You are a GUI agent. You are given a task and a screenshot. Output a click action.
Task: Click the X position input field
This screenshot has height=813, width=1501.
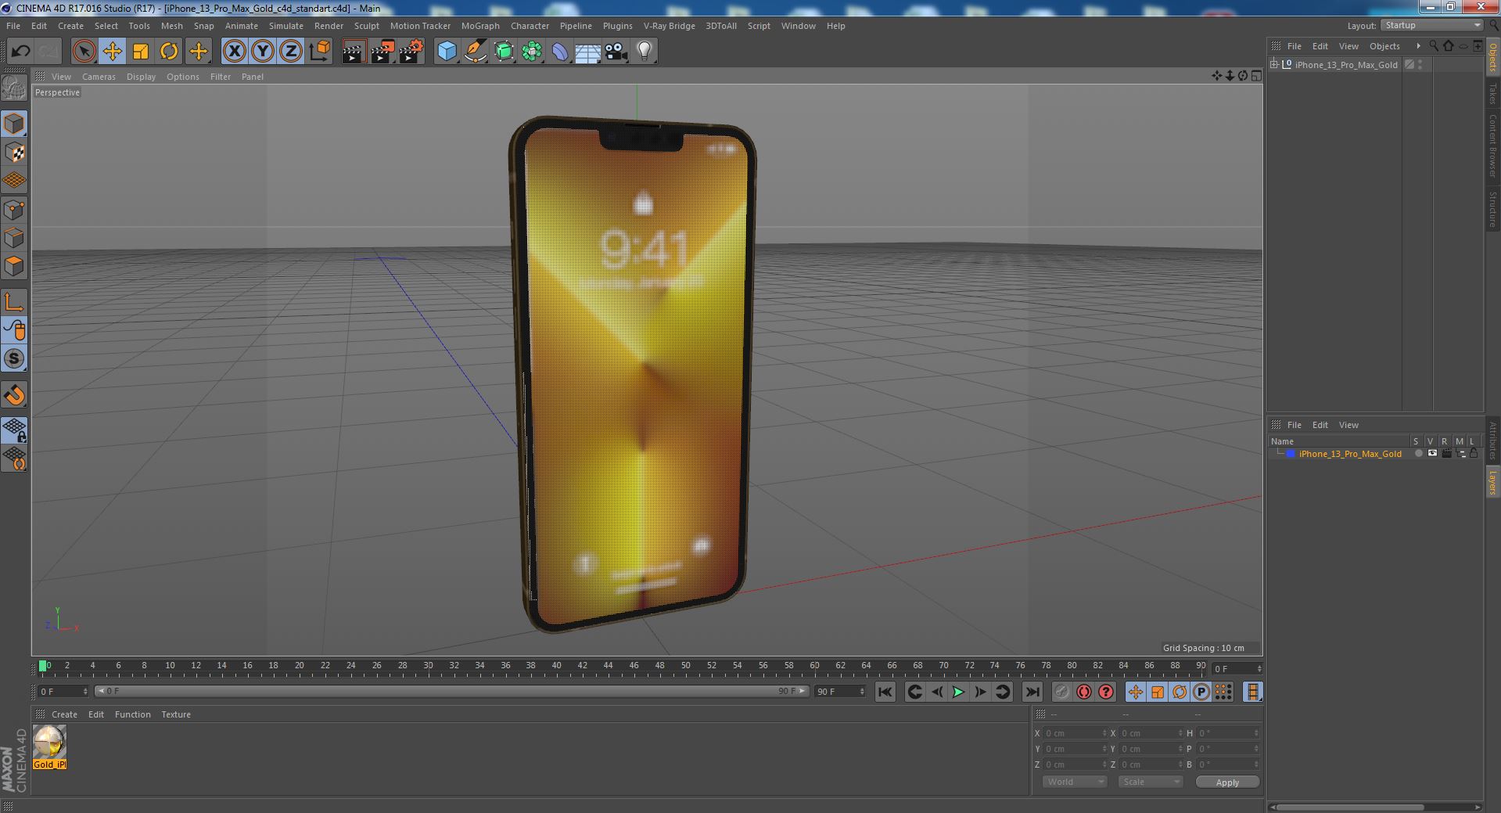click(x=1075, y=733)
